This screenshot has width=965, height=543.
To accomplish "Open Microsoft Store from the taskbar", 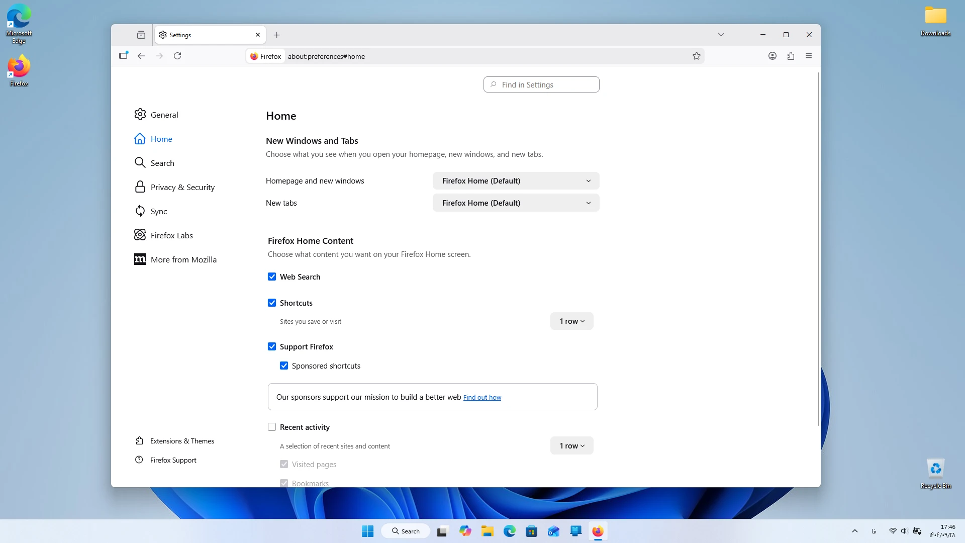I will coord(531,531).
